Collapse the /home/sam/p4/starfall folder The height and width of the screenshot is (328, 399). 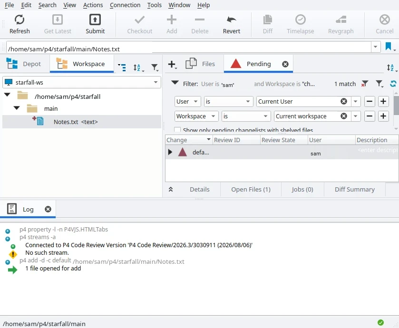tap(7, 95)
